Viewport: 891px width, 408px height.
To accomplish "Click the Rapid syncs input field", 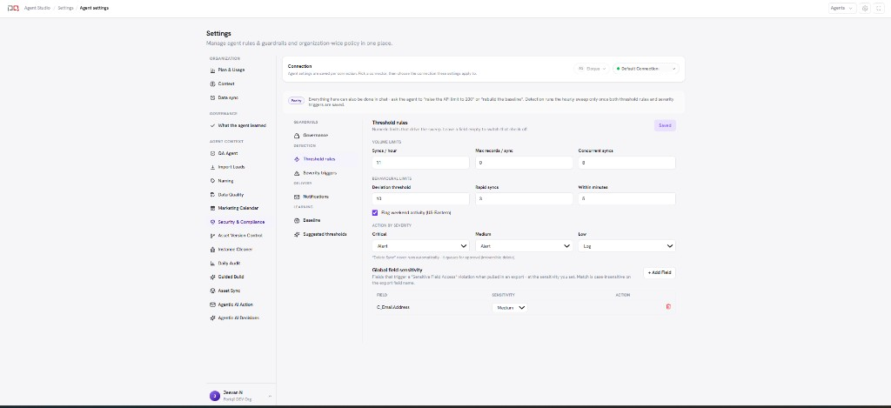I will coord(524,199).
